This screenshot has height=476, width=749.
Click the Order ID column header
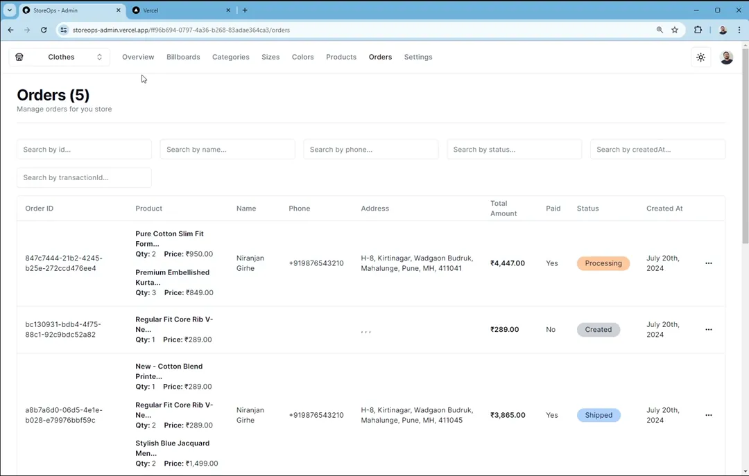click(x=39, y=208)
